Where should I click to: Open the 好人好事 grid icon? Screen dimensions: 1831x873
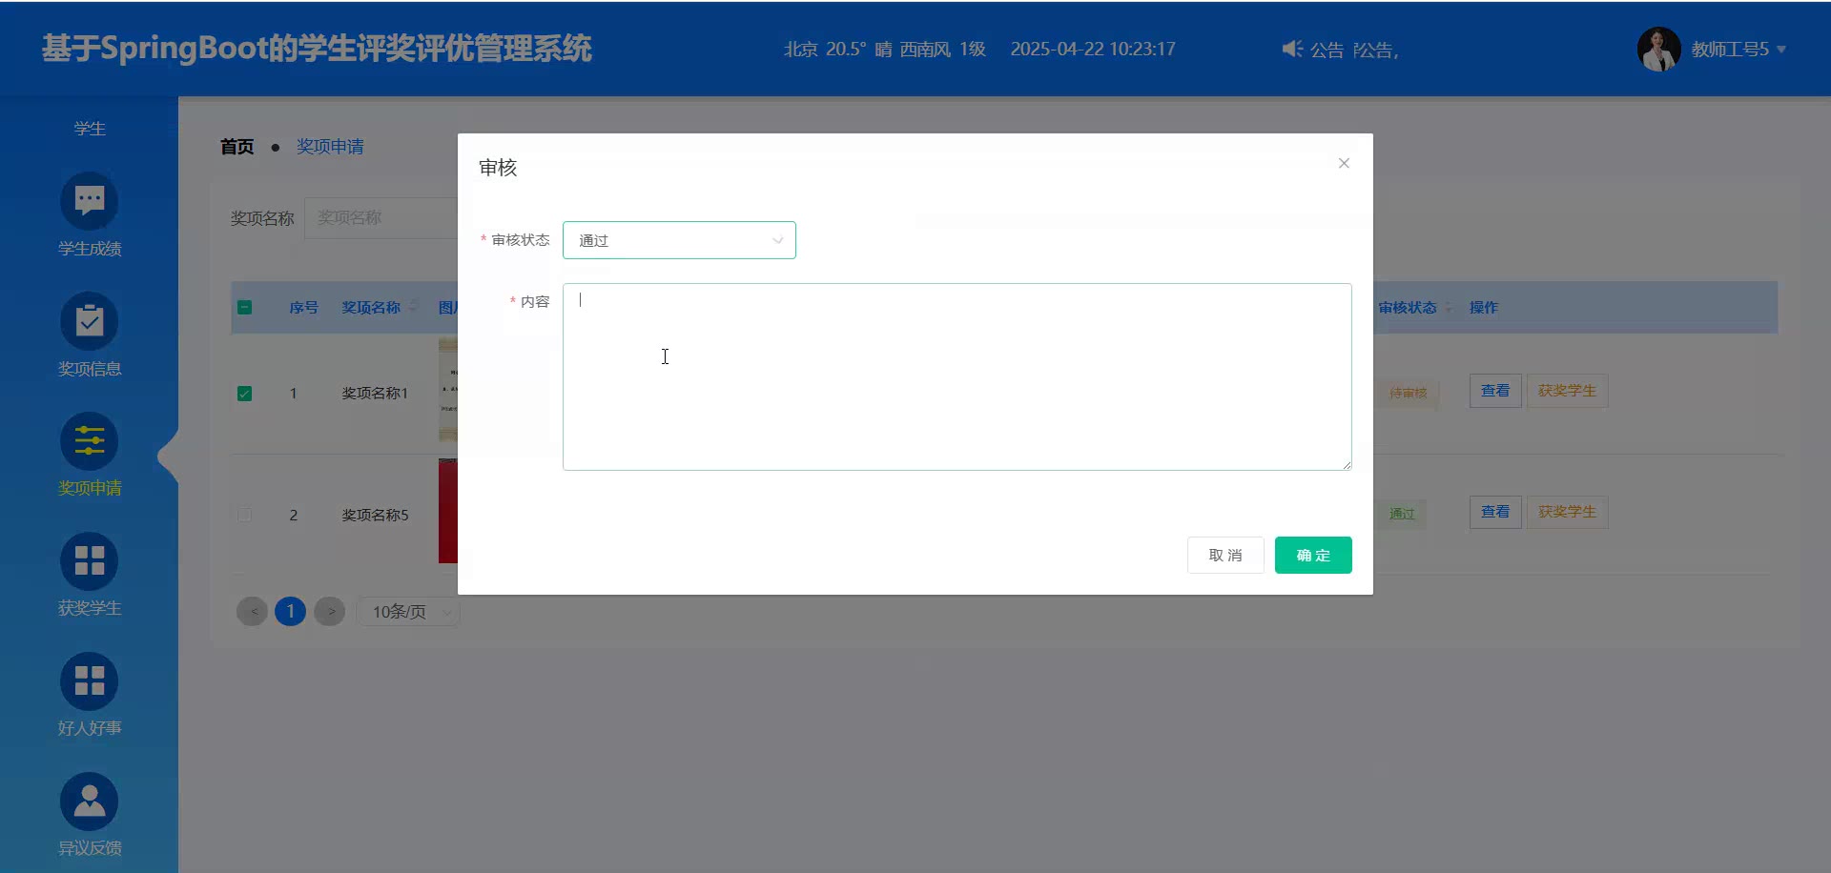pyautogui.click(x=90, y=681)
